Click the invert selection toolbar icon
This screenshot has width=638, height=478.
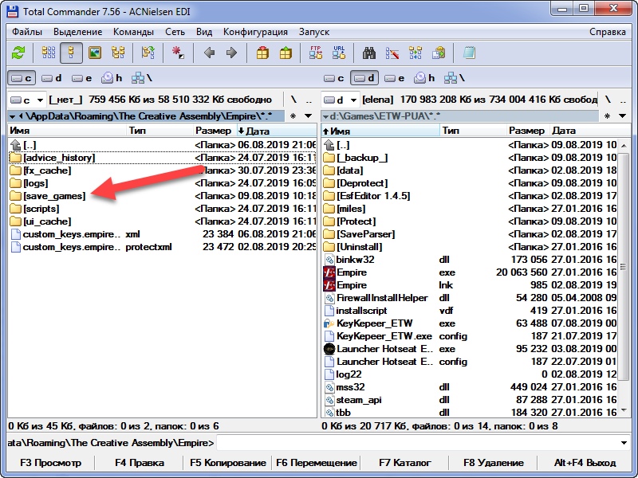(148, 53)
